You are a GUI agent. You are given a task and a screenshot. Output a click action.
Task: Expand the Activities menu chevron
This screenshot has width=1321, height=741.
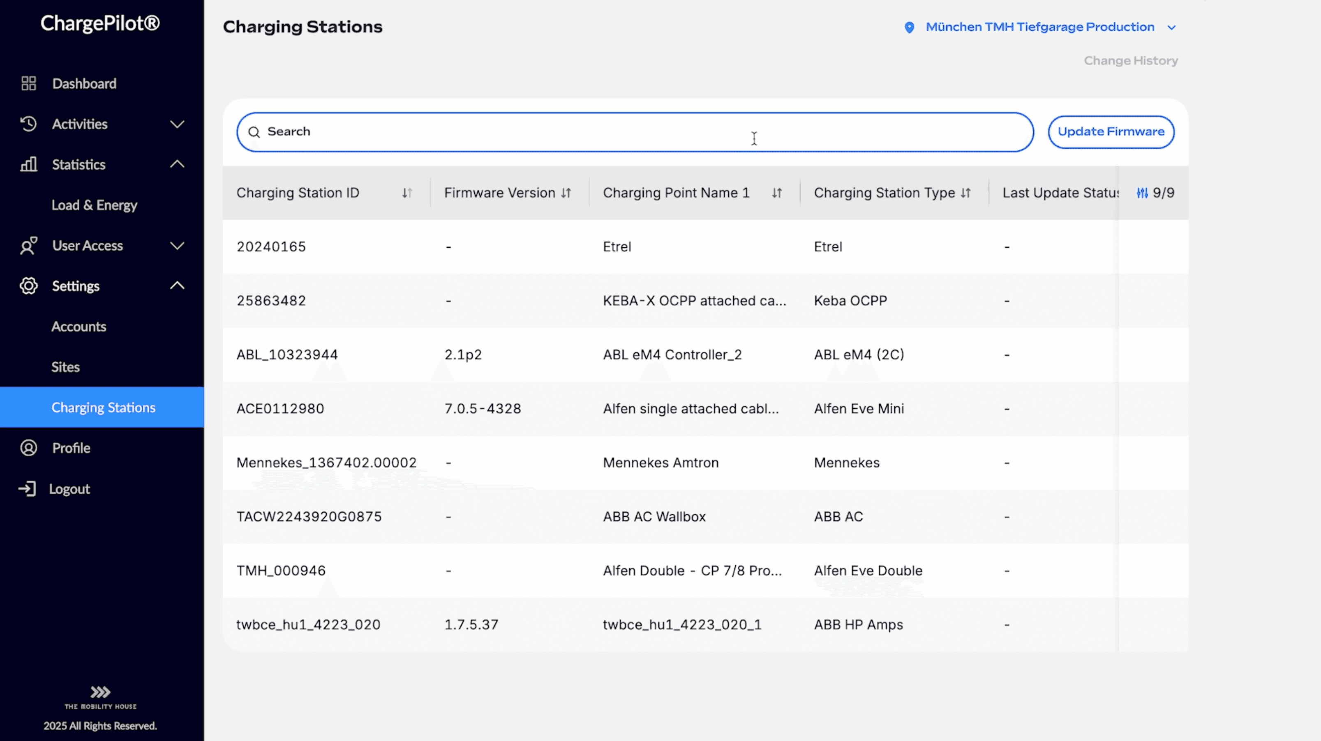coord(177,124)
